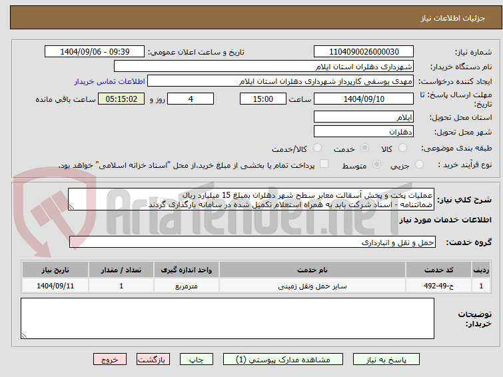503x377 pixels.
Task: Select the خدمت radio button
Action: click(364, 148)
